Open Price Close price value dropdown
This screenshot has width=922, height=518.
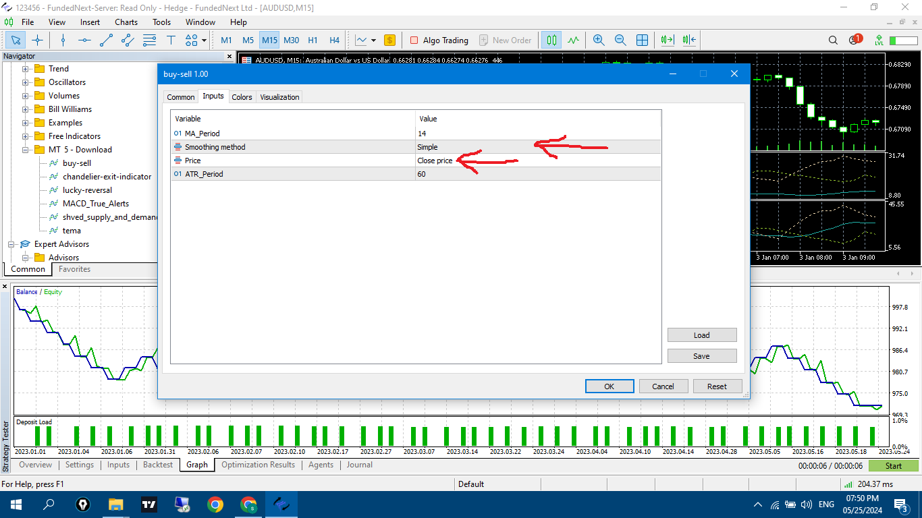[538, 161]
